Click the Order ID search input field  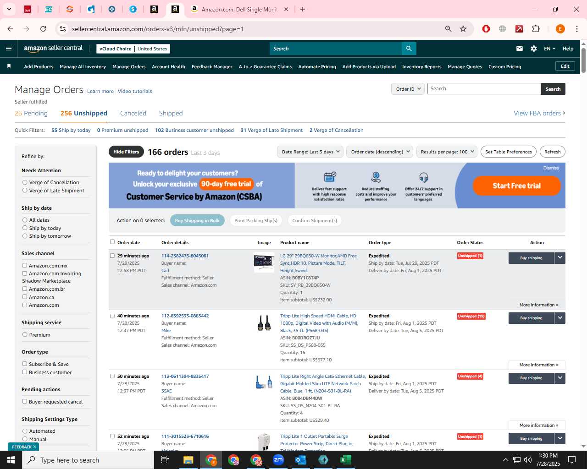click(484, 89)
